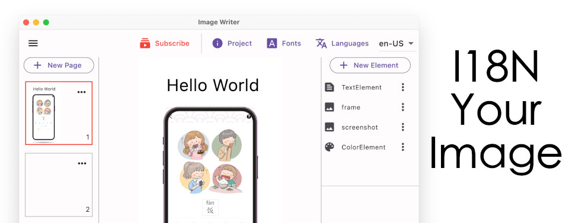The image size is (569, 223).
Task: Open TextElement more options menu
Action: pos(402,87)
